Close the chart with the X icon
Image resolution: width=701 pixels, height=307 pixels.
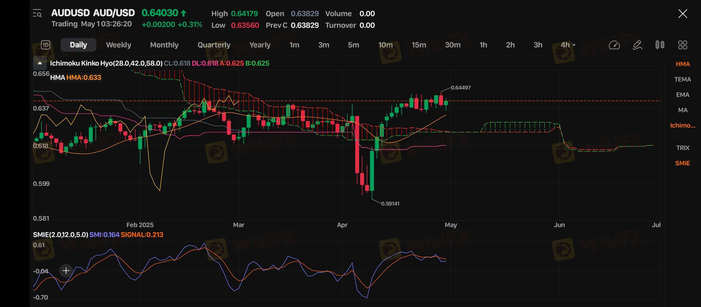pos(682,14)
